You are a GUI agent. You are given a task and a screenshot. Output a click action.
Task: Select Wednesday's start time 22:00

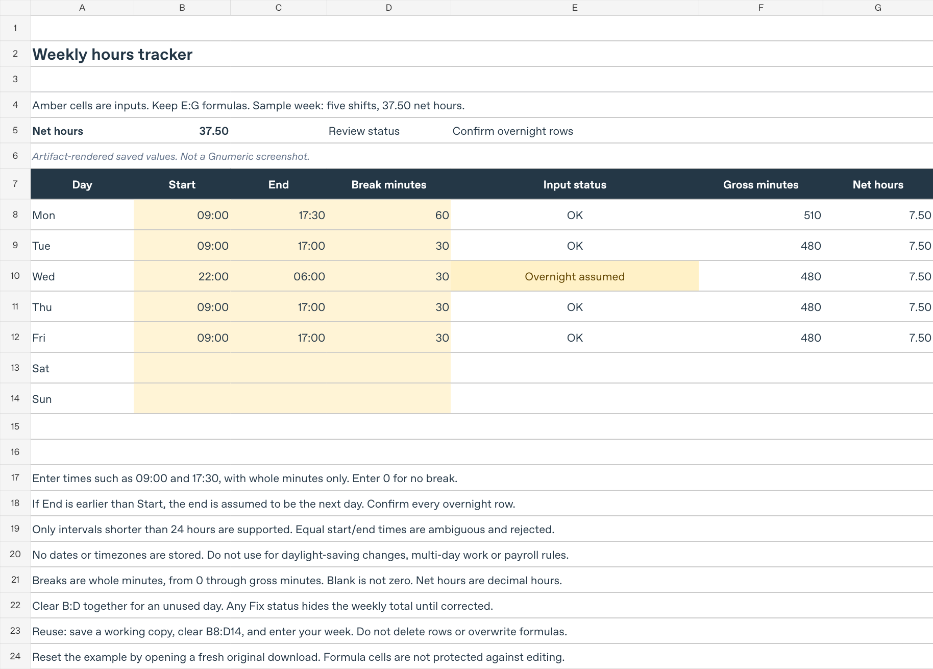pyautogui.click(x=213, y=276)
